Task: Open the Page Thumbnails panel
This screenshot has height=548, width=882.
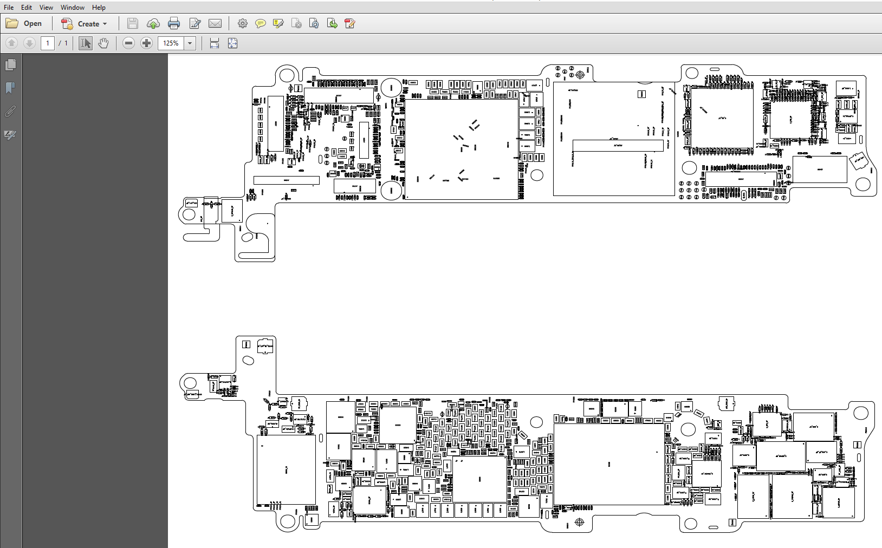Action: [10, 65]
